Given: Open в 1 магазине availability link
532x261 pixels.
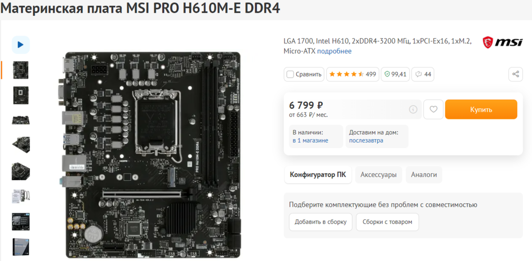Looking at the screenshot, I should pyautogui.click(x=310, y=140).
